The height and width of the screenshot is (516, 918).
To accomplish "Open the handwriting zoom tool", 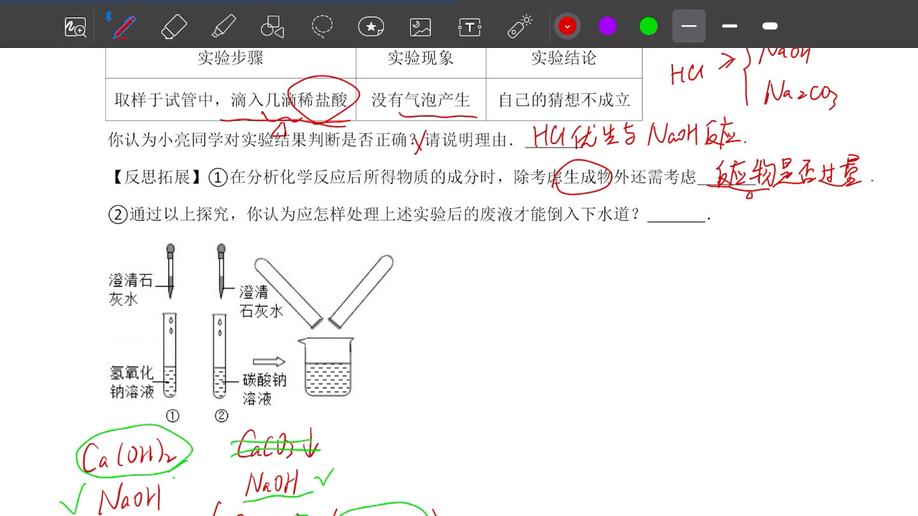I will pyautogui.click(x=75, y=27).
